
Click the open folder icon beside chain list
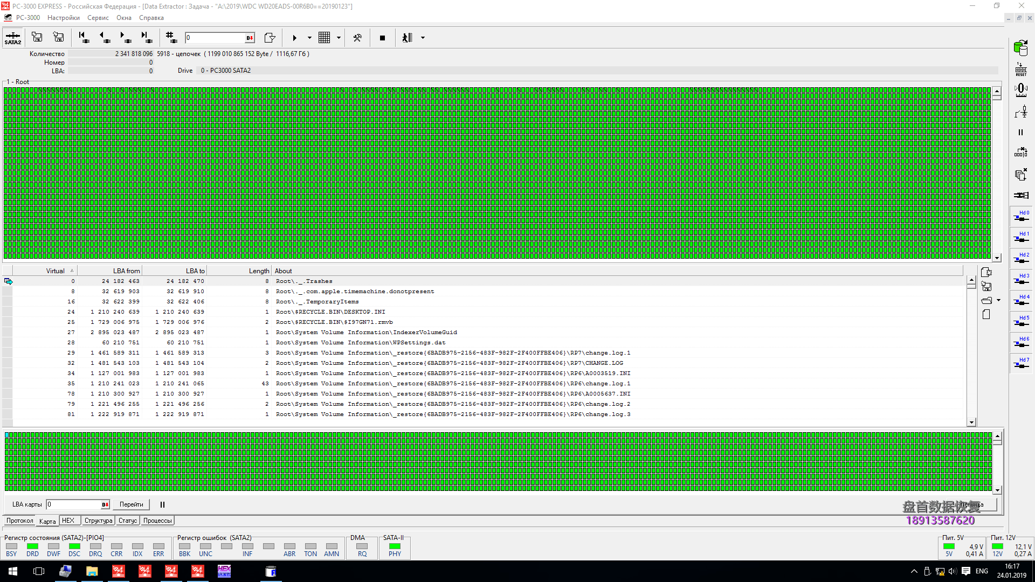986,300
